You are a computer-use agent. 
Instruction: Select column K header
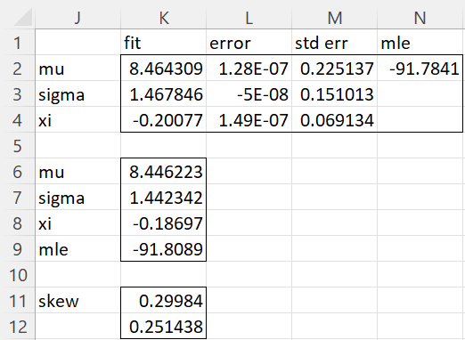164,18
